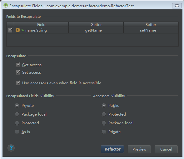
Task: Disable Use accessors even when field is accessible
Action: click(18, 83)
